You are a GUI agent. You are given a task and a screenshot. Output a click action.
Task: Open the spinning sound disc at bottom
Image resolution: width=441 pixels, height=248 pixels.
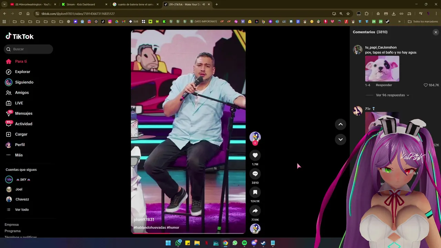click(255, 228)
